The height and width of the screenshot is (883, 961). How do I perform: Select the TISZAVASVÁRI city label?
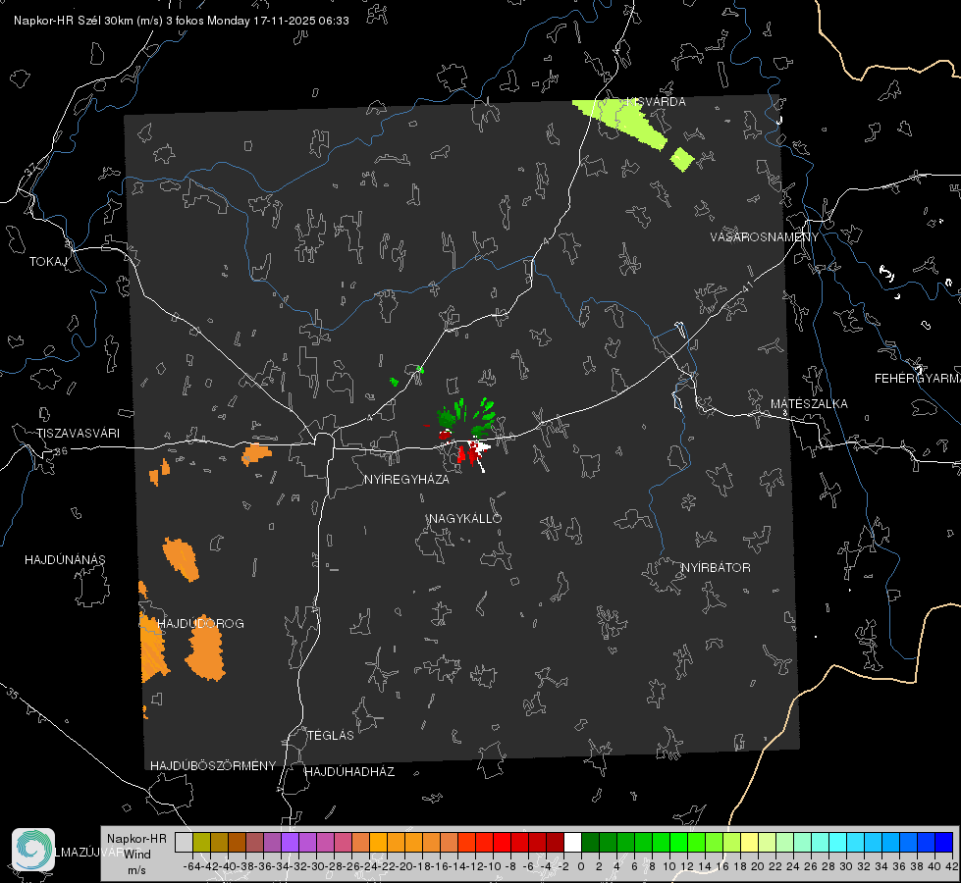[x=78, y=434]
